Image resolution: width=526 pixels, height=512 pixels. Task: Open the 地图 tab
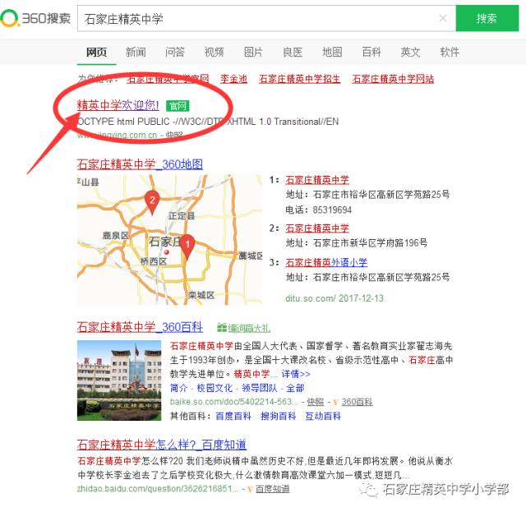(x=332, y=52)
